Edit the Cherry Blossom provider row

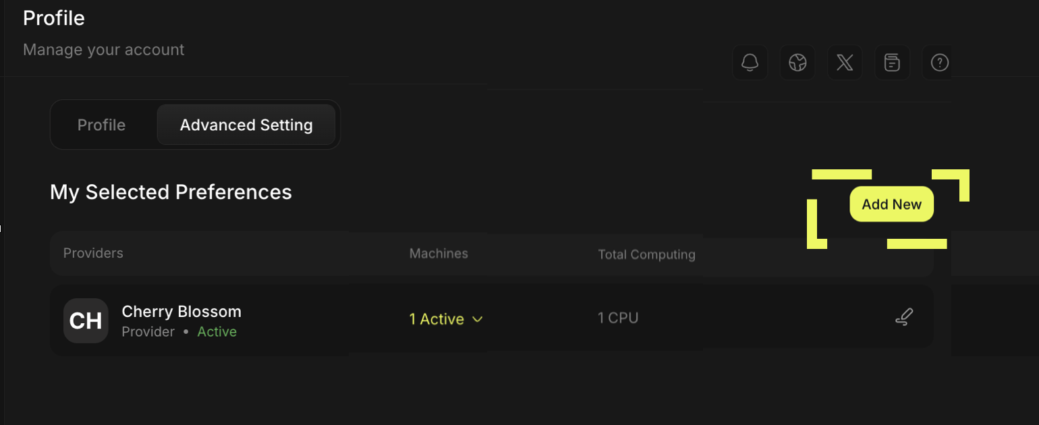tap(903, 317)
